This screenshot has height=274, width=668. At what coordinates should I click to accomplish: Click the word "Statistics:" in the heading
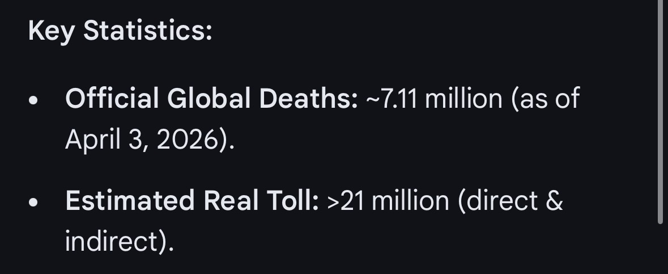coord(148,31)
